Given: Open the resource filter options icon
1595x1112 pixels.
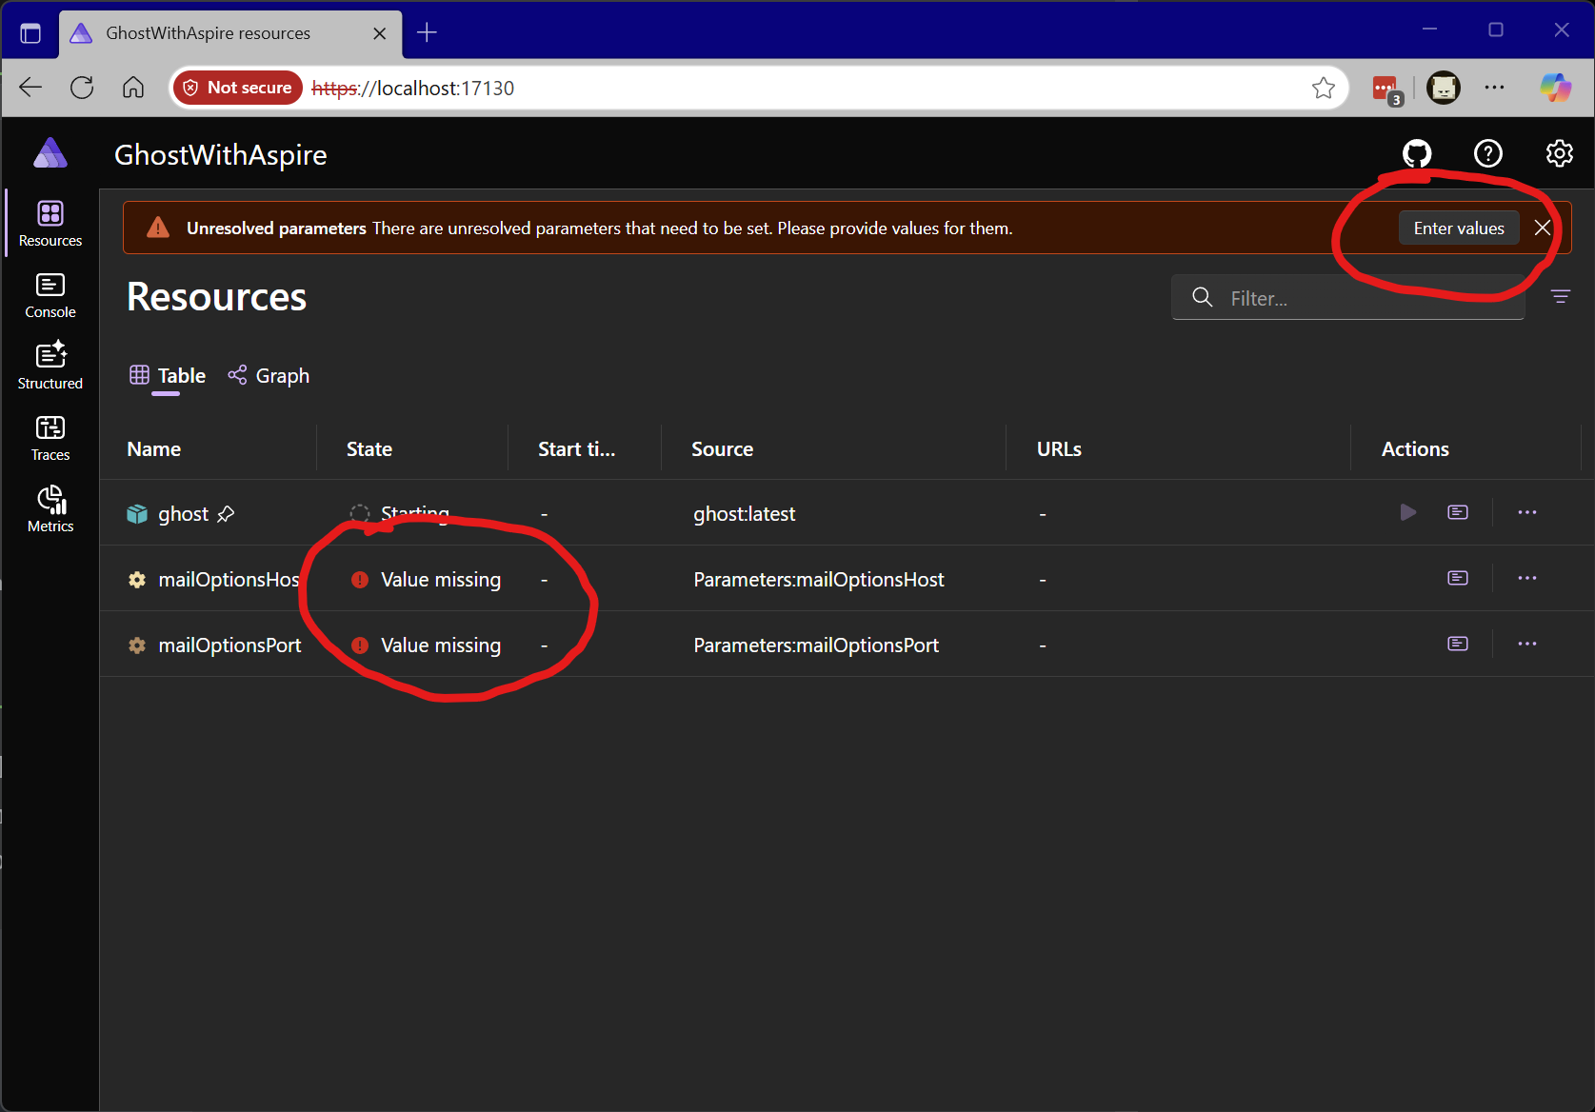Looking at the screenshot, I should point(1560,297).
